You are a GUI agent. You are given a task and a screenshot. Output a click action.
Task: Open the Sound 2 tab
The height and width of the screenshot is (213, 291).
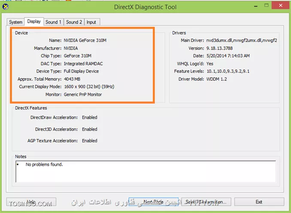(x=74, y=22)
